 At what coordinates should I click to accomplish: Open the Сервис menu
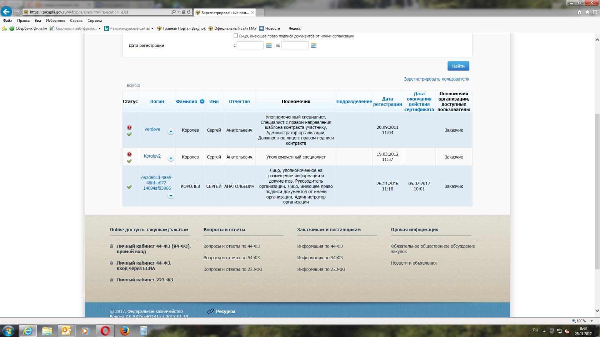click(x=76, y=21)
